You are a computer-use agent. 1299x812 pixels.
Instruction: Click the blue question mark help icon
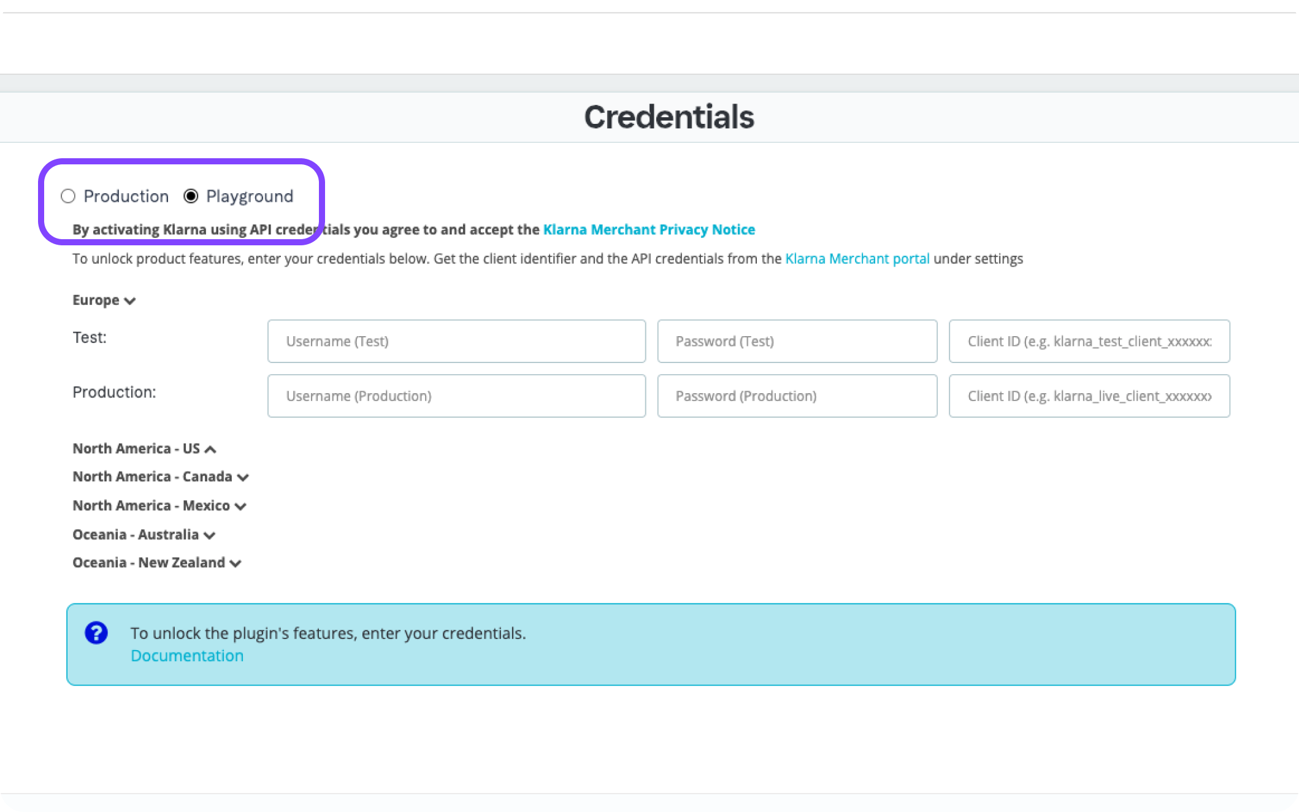pos(96,632)
